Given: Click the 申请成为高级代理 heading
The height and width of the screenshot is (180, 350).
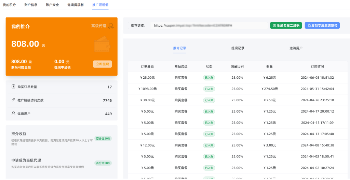Looking at the screenshot, I should (26, 160).
